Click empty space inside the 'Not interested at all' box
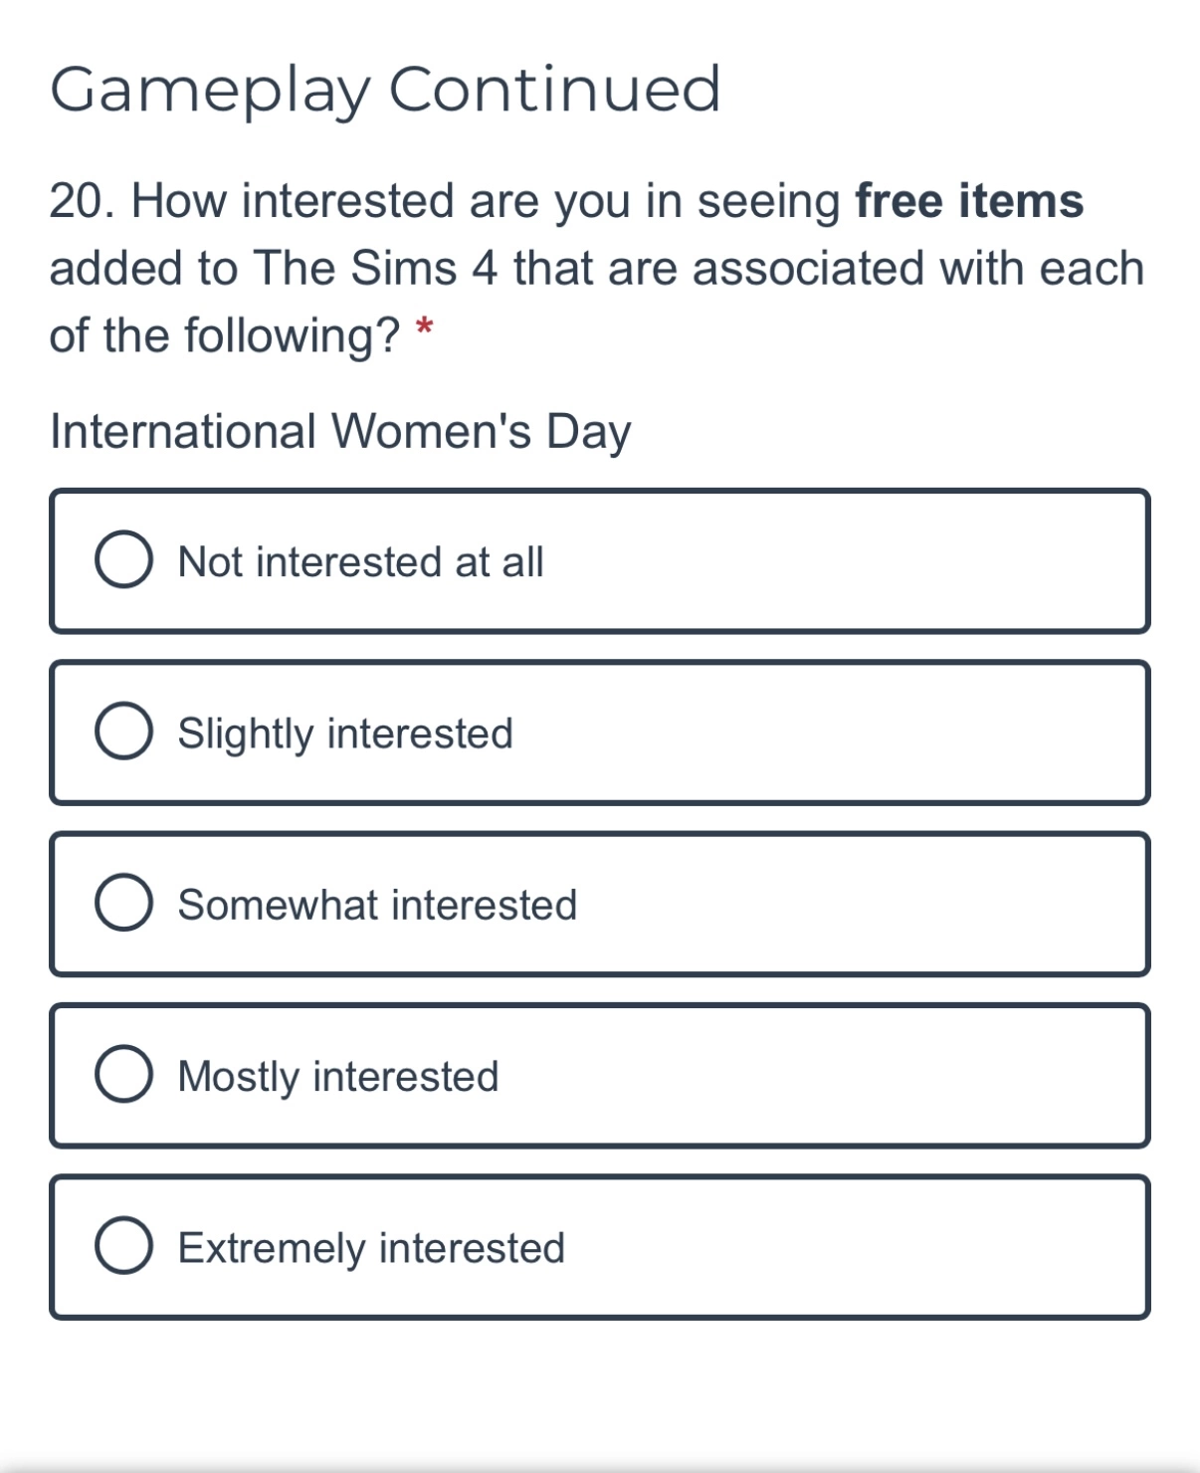This screenshot has height=1473, width=1200. [x=846, y=560]
